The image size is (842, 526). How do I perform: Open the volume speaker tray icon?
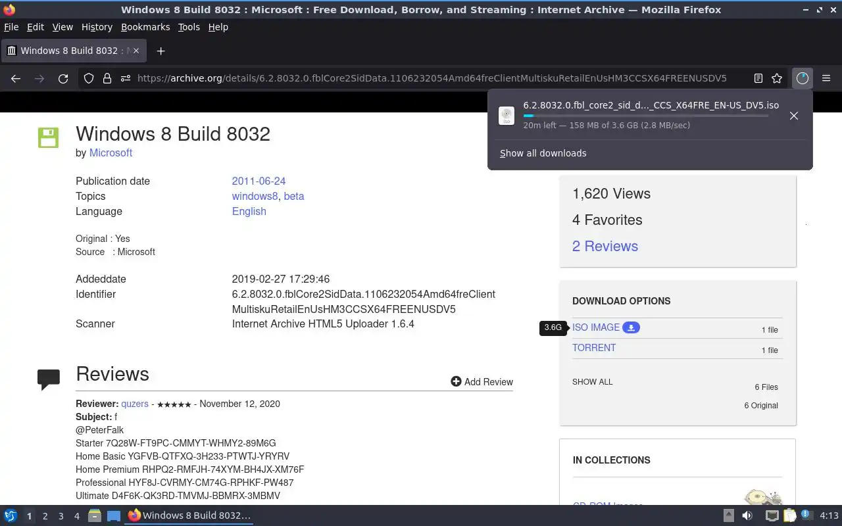click(x=747, y=516)
